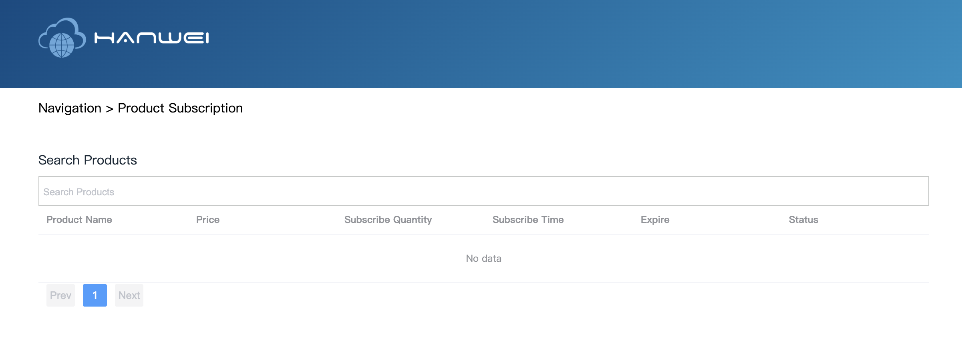This screenshot has width=962, height=349.
Task: Click the breadcrumb separator arrow
Action: coord(109,109)
